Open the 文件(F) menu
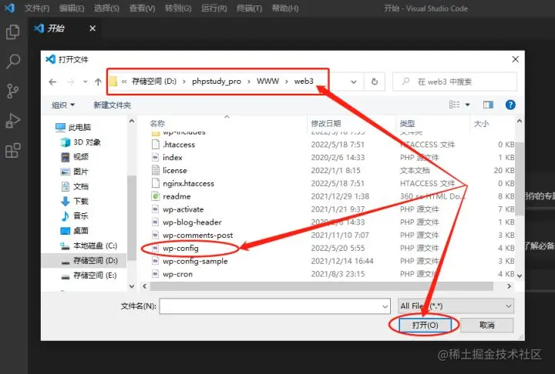This screenshot has width=555, height=374. [x=37, y=8]
